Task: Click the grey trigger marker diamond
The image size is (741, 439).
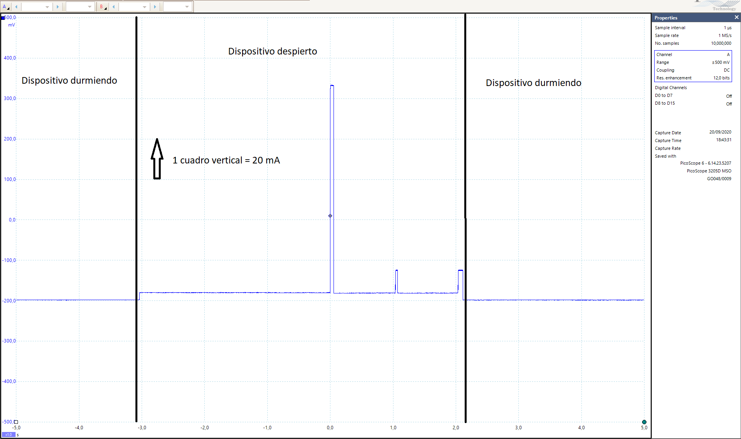Action: (330, 216)
